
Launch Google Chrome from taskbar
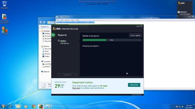(x=33, y=107)
